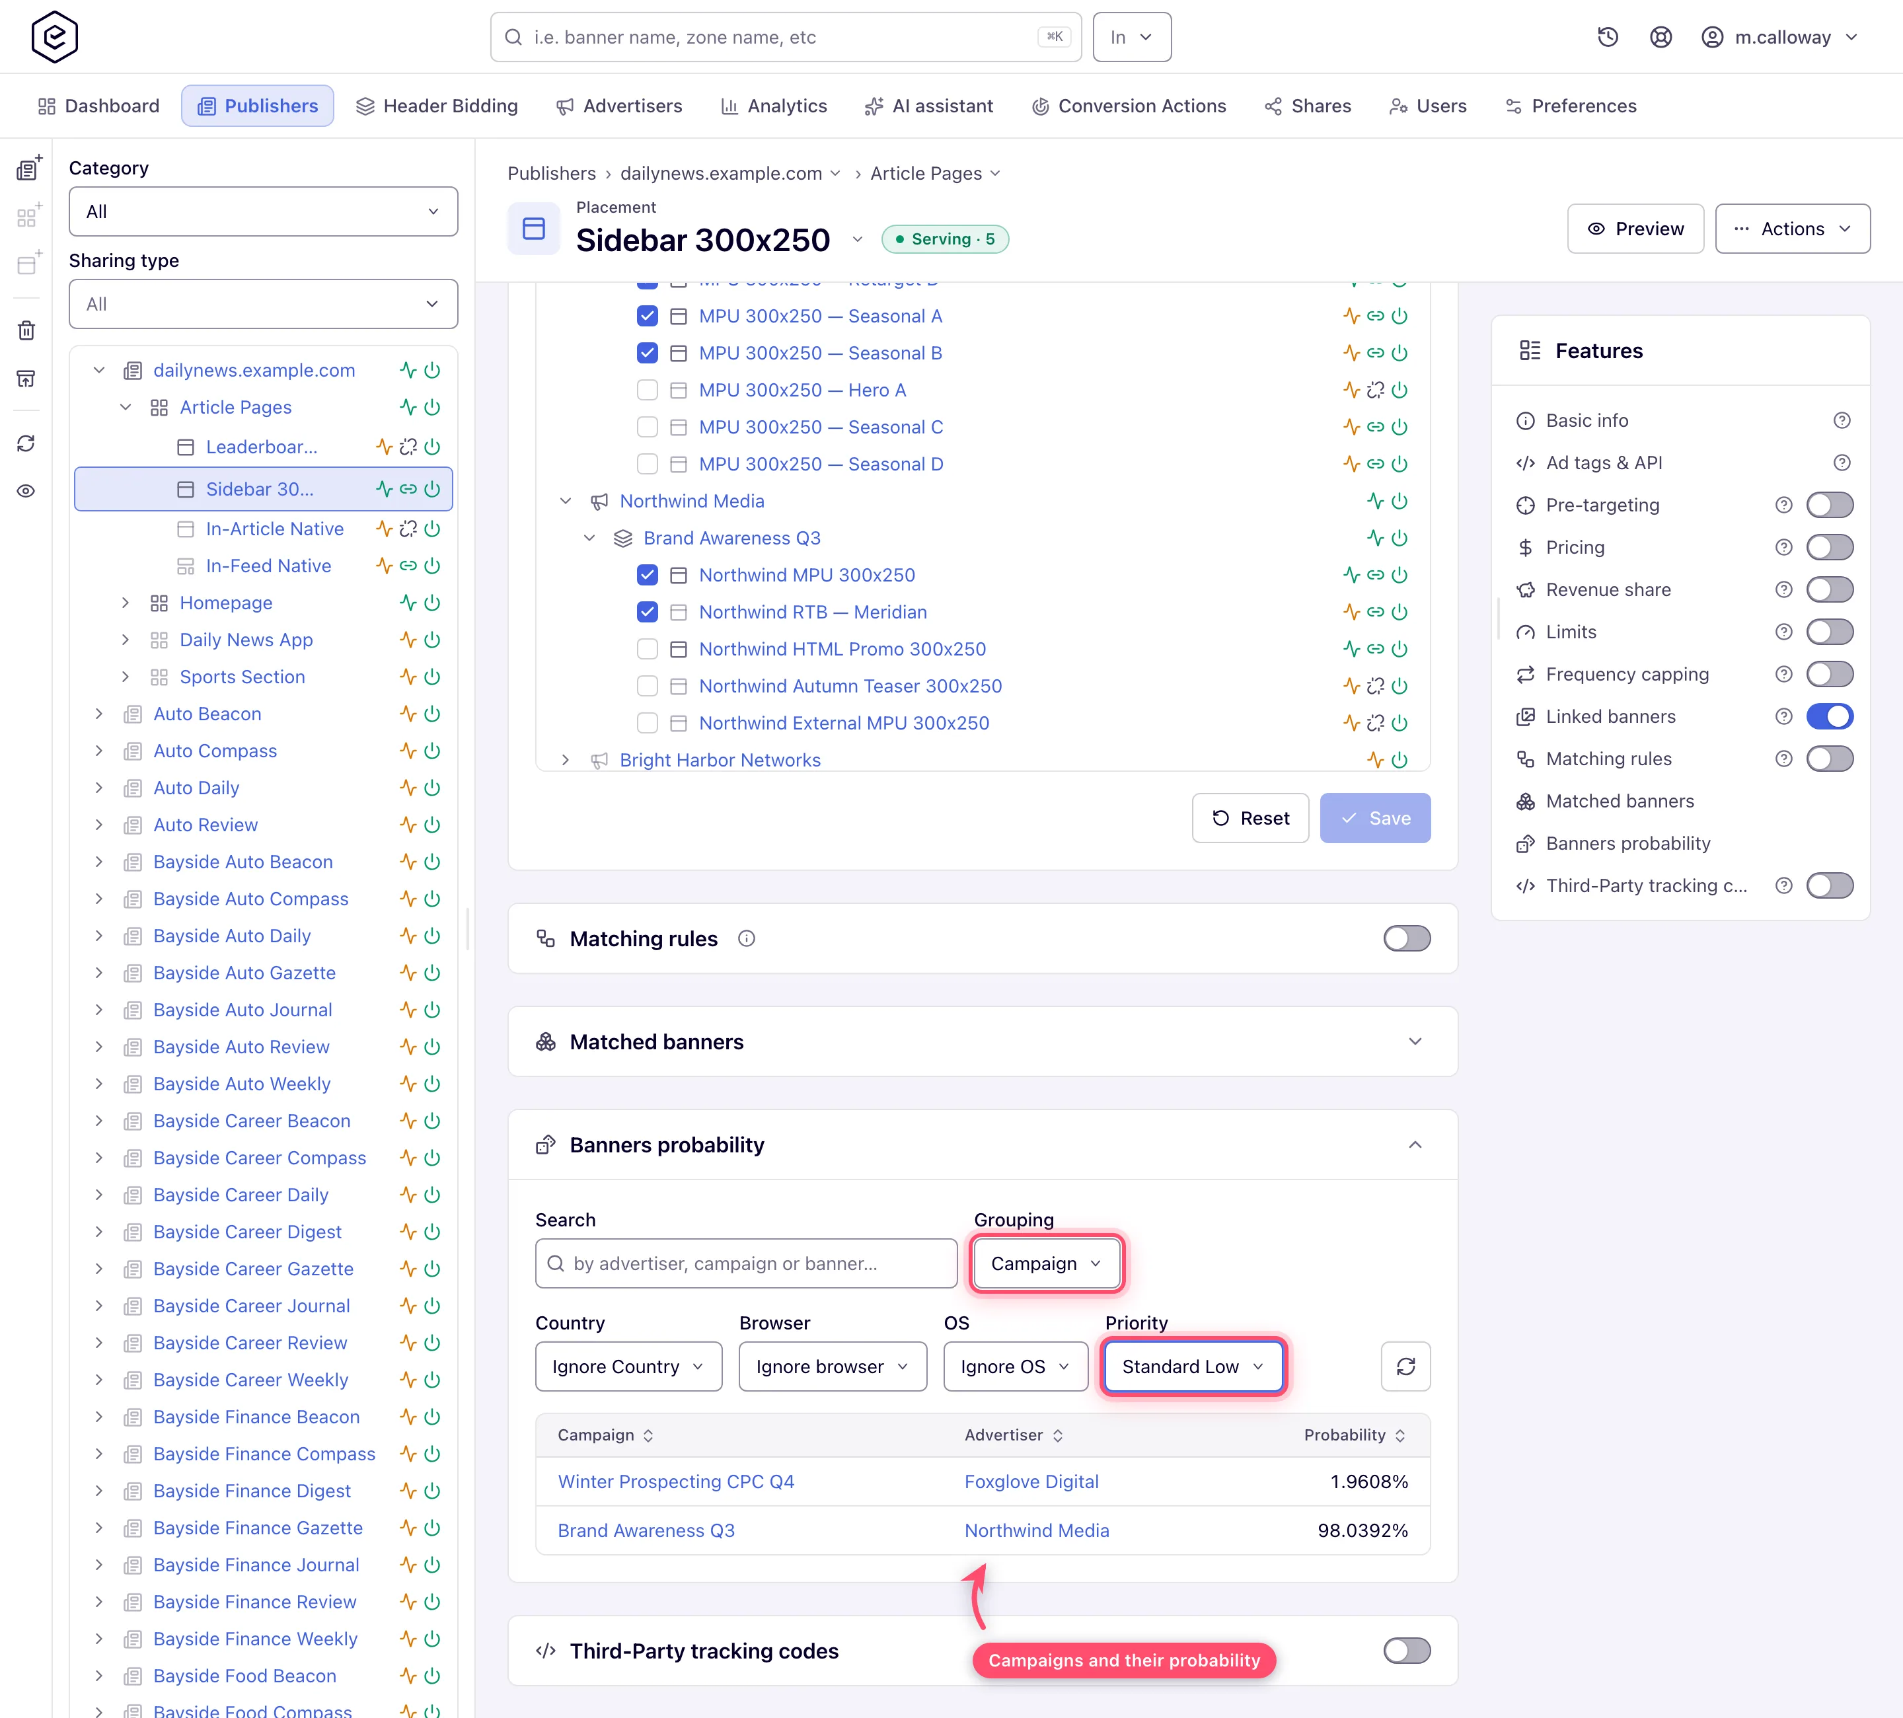Open the history clock icon in header
The width and height of the screenshot is (1903, 1718).
[x=1608, y=37]
